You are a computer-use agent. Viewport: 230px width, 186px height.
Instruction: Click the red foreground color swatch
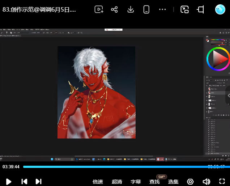[207, 40]
